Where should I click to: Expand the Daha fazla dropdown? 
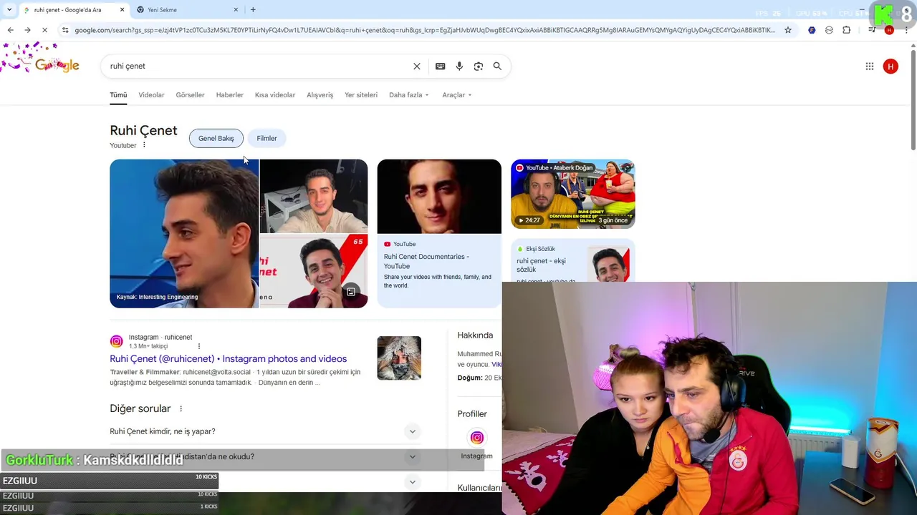pyautogui.click(x=408, y=95)
